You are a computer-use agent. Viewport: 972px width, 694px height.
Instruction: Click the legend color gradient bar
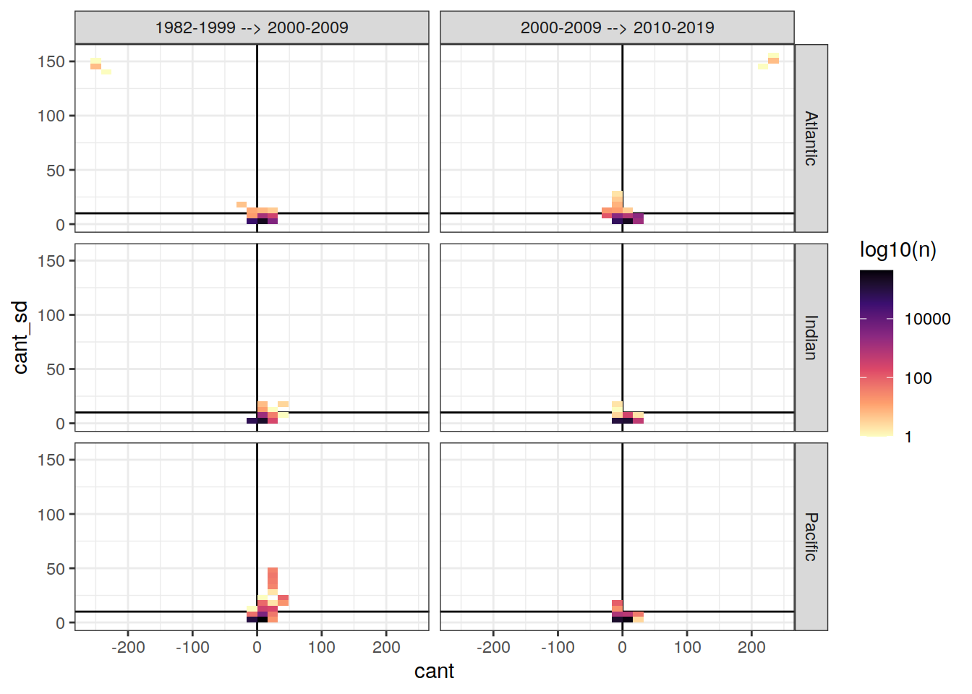(x=876, y=353)
